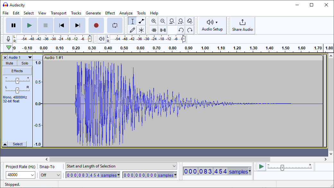Image resolution: width=334 pixels, height=188 pixels.
Task: Open the Generate menu
Action: click(93, 13)
